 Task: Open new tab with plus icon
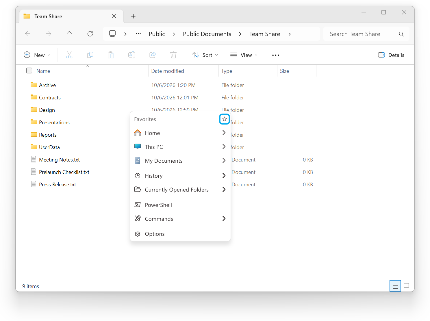click(133, 16)
